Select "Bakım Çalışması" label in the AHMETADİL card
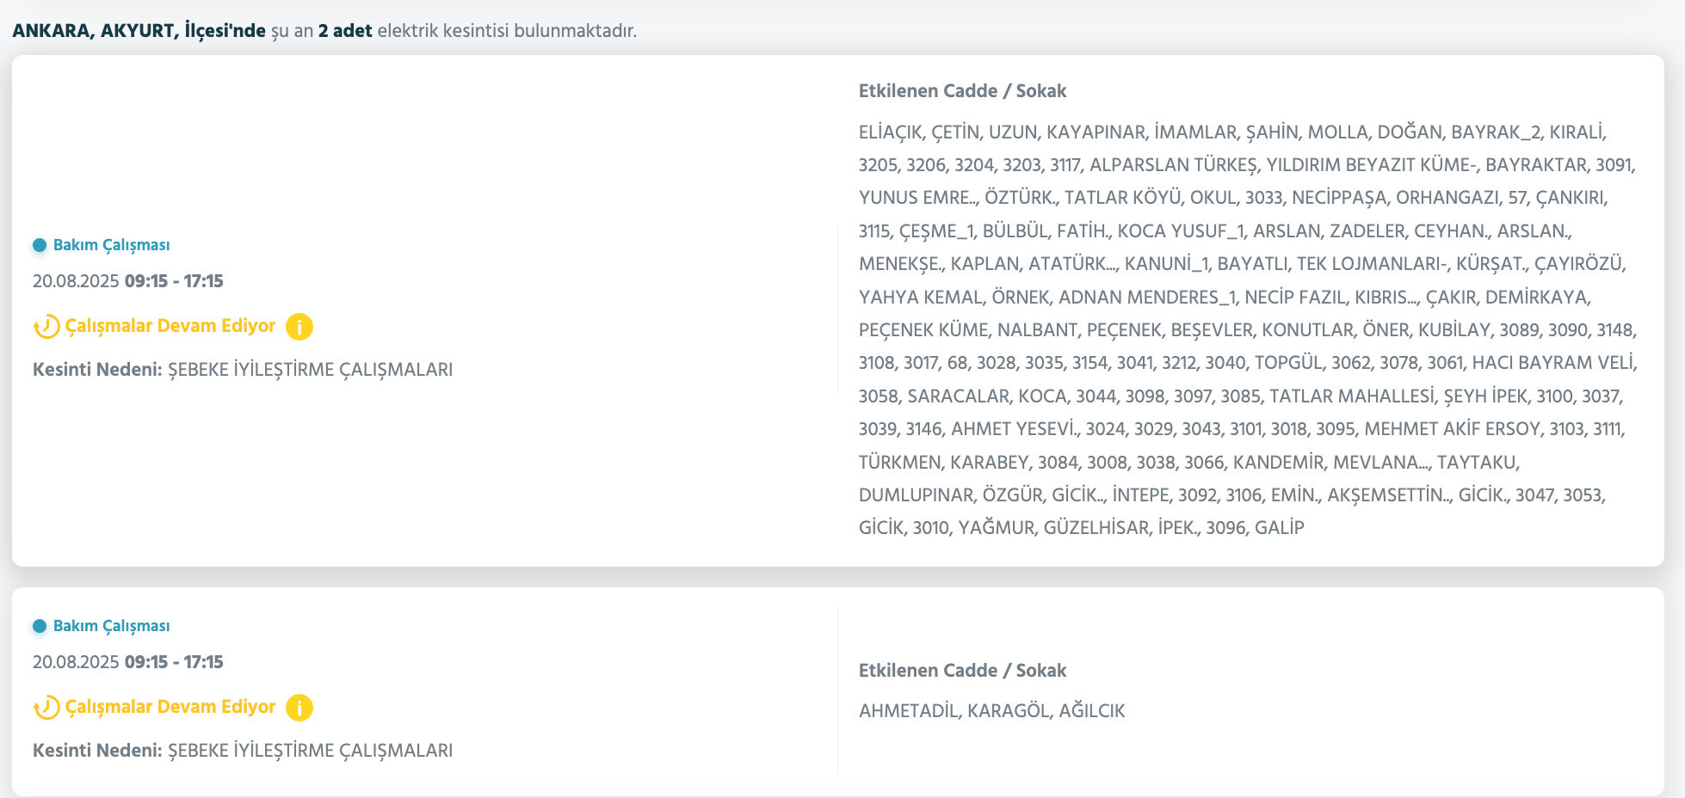 pyautogui.click(x=111, y=626)
